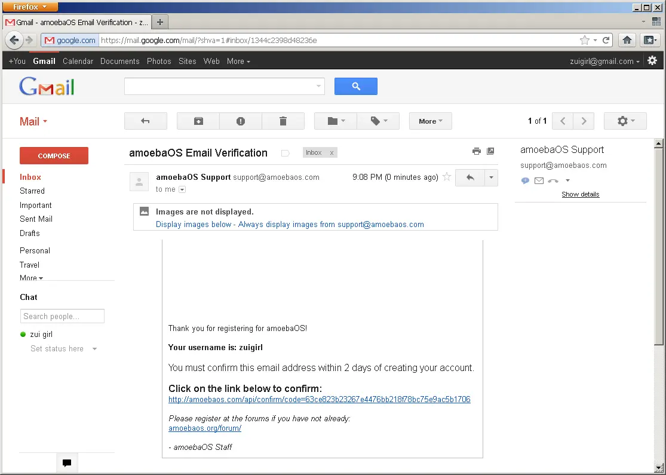Open the Calendar link in top bar
The image size is (666, 475).
78,61
